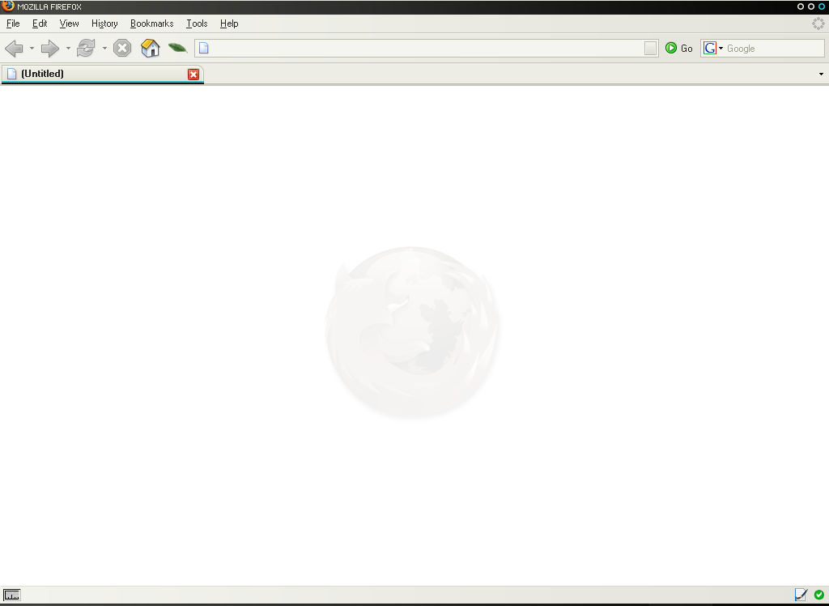Go to the Home page icon
This screenshot has height=606, width=829.
point(150,48)
